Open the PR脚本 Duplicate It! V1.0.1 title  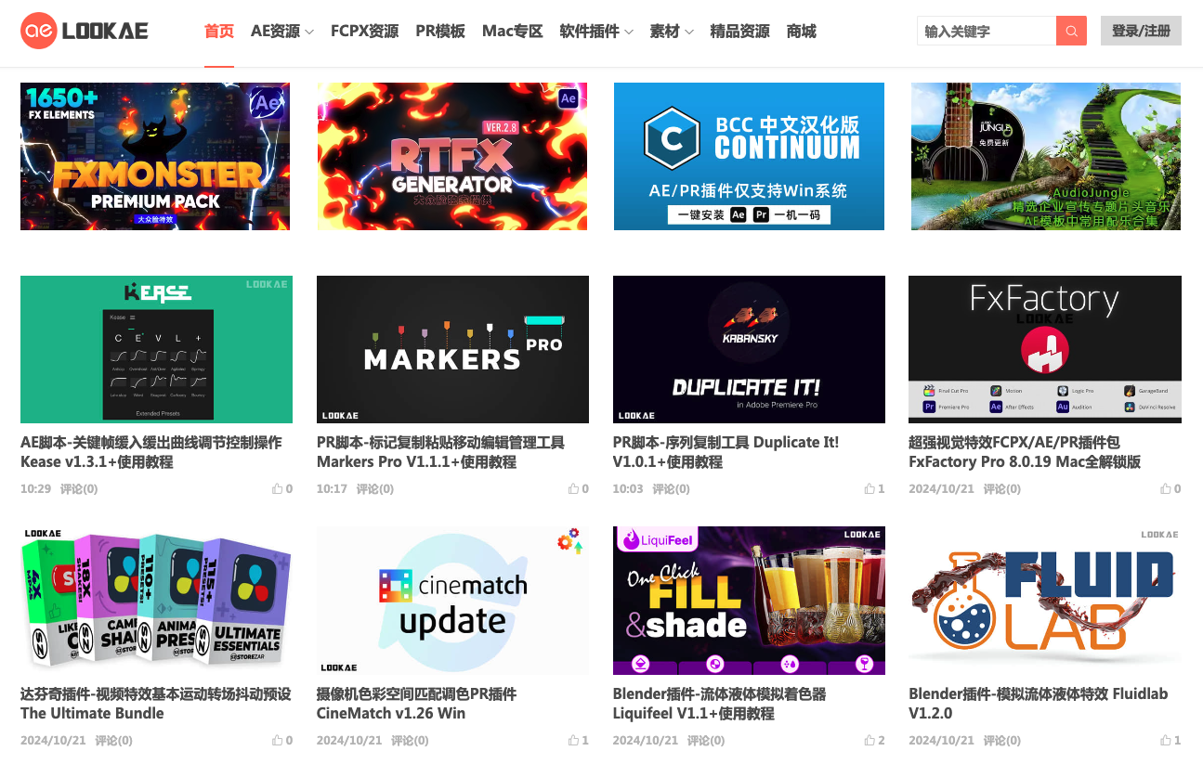pos(726,452)
